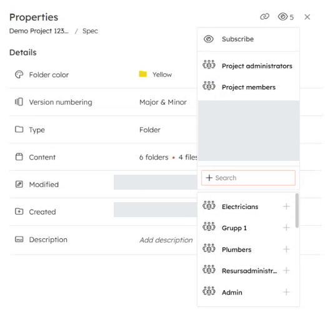Change Major & Minor version numbering
This screenshot has height=312, width=325.
163,102
